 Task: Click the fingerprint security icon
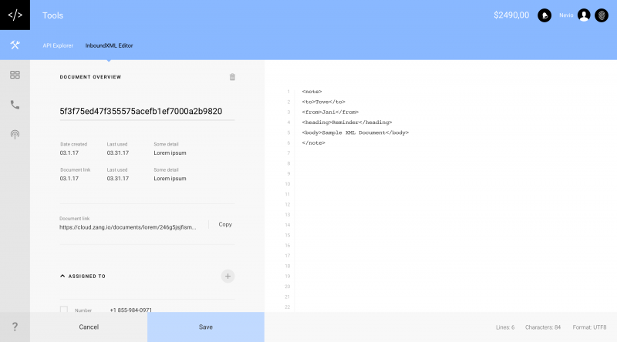[x=602, y=15]
